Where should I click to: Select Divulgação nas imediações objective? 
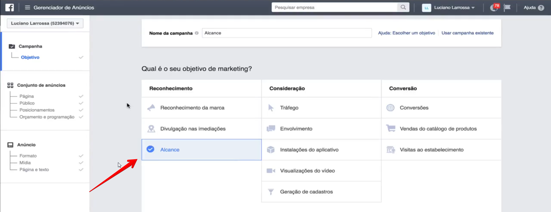click(x=201, y=129)
